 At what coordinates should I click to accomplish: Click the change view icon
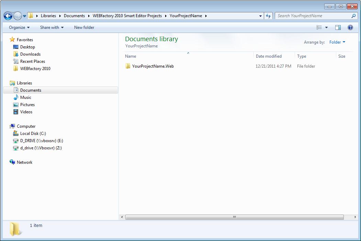coord(319,27)
